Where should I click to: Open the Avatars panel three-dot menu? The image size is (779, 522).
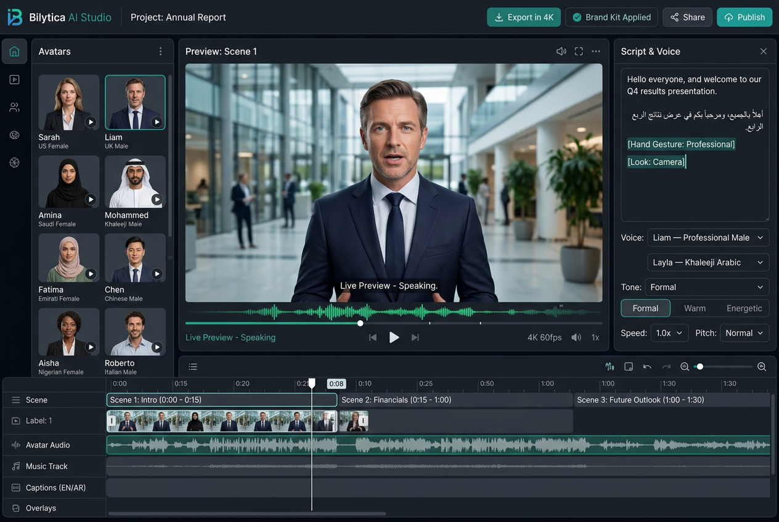[160, 52]
